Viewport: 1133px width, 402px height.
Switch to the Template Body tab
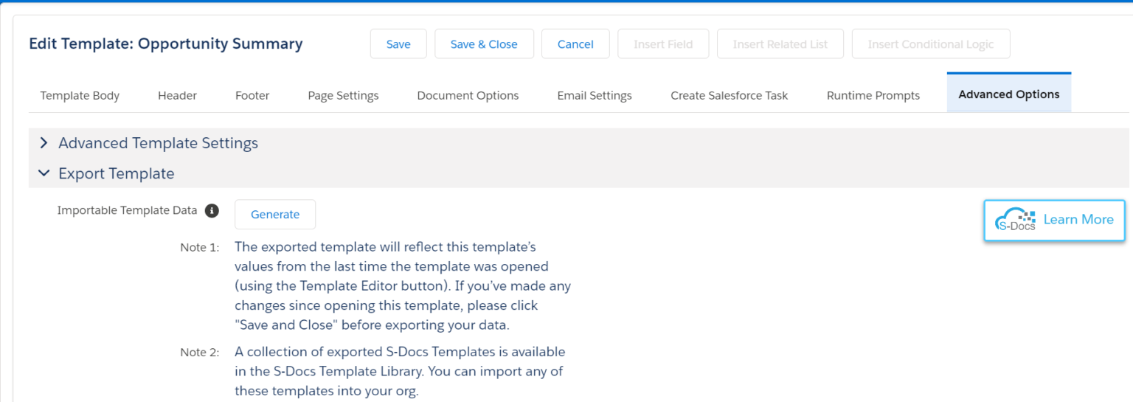point(80,95)
